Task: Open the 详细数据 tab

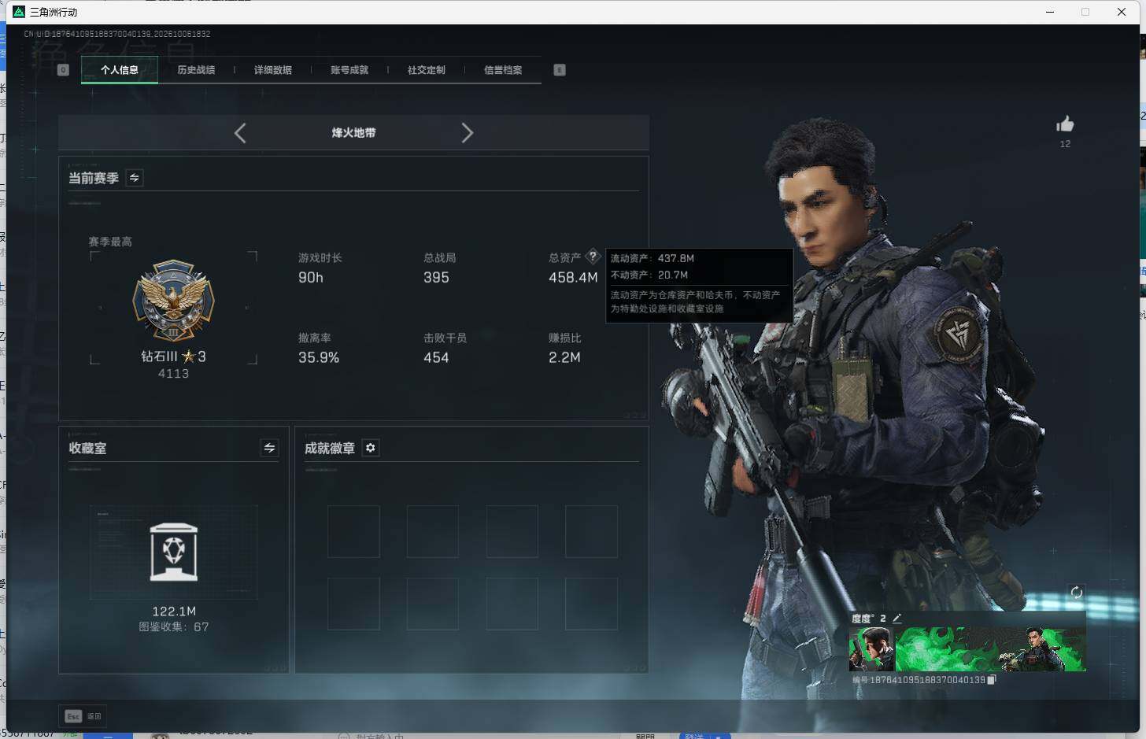Action: pyautogui.click(x=273, y=70)
